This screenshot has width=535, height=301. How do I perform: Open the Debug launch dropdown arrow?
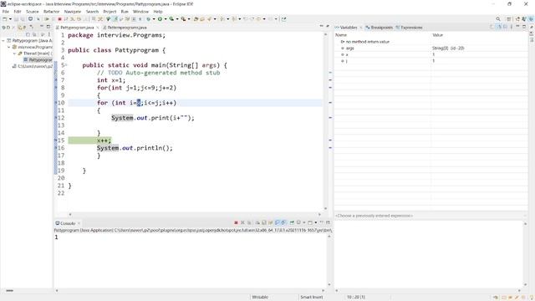(x=154, y=19)
